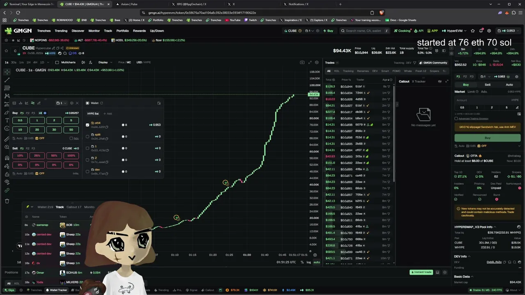Screen dimensions: 525x295
Task: Open the trades filter funnel icon
Action: point(415,63)
